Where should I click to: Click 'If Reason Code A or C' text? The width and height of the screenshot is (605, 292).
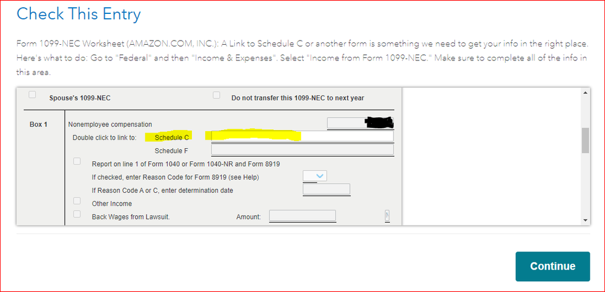(x=162, y=190)
